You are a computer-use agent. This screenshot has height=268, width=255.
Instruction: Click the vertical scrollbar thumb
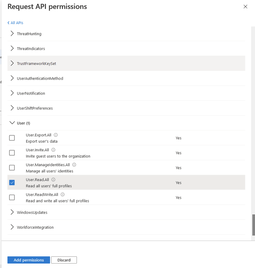pyautogui.click(x=254, y=225)
